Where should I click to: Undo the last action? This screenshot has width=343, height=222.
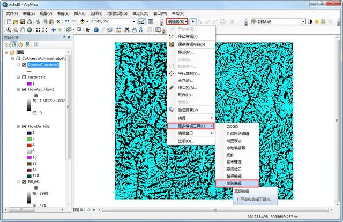pos(67,21)
